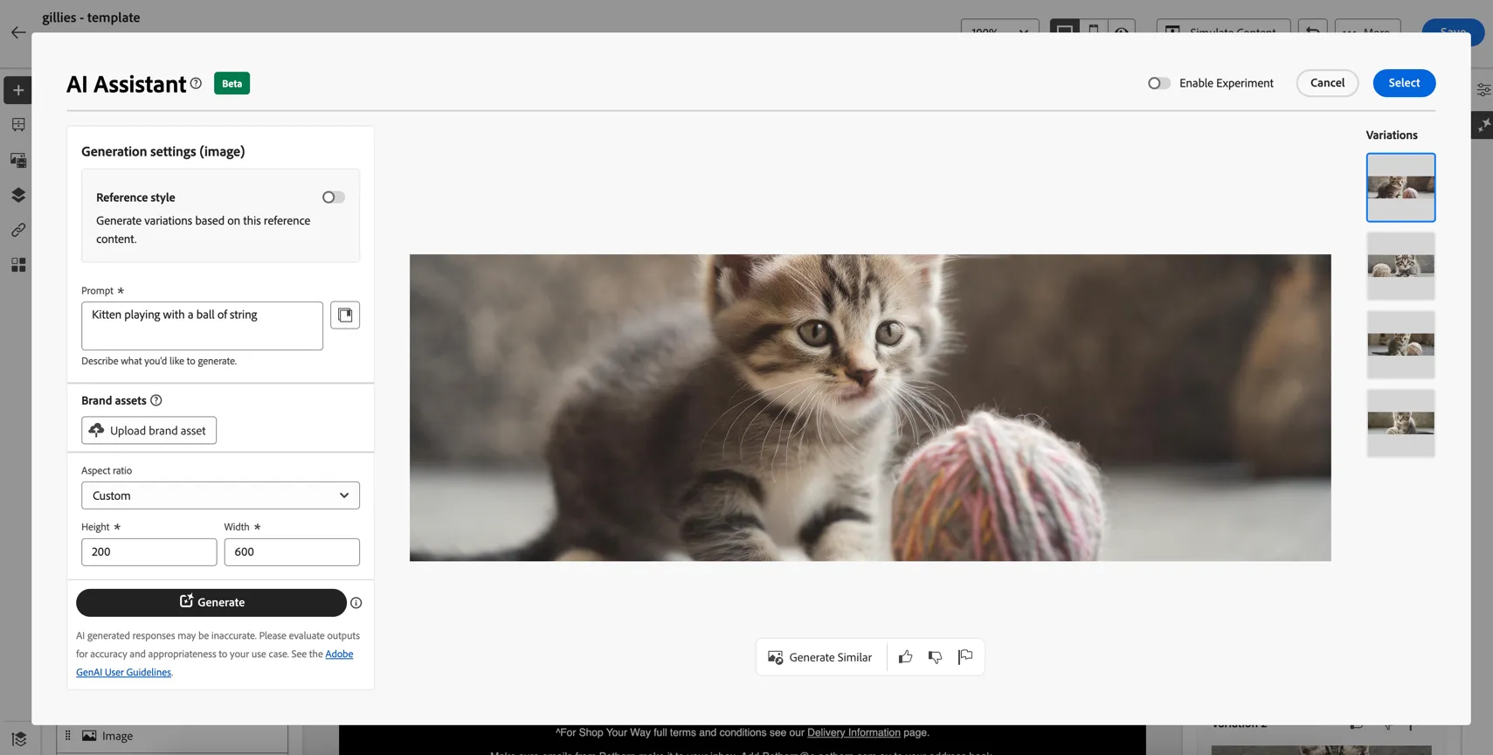This screenshot has height=755, width=1493.
Task: Open the prompt library icon beside prompt
Action: tap(345, 315)
